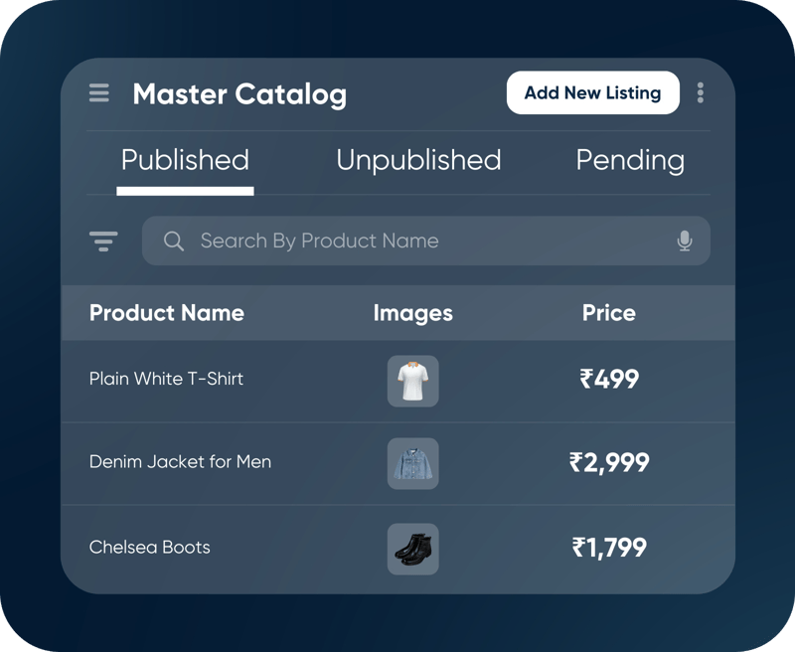Image resolution: width=795 pixels, height=652 pixels.
Task: Open the hamburger menu icon
Action: 99,93
